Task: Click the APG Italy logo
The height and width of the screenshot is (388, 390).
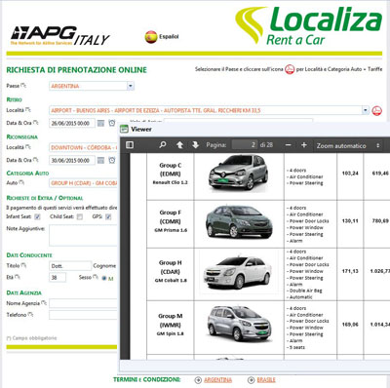Action: (x=60, y=36)
